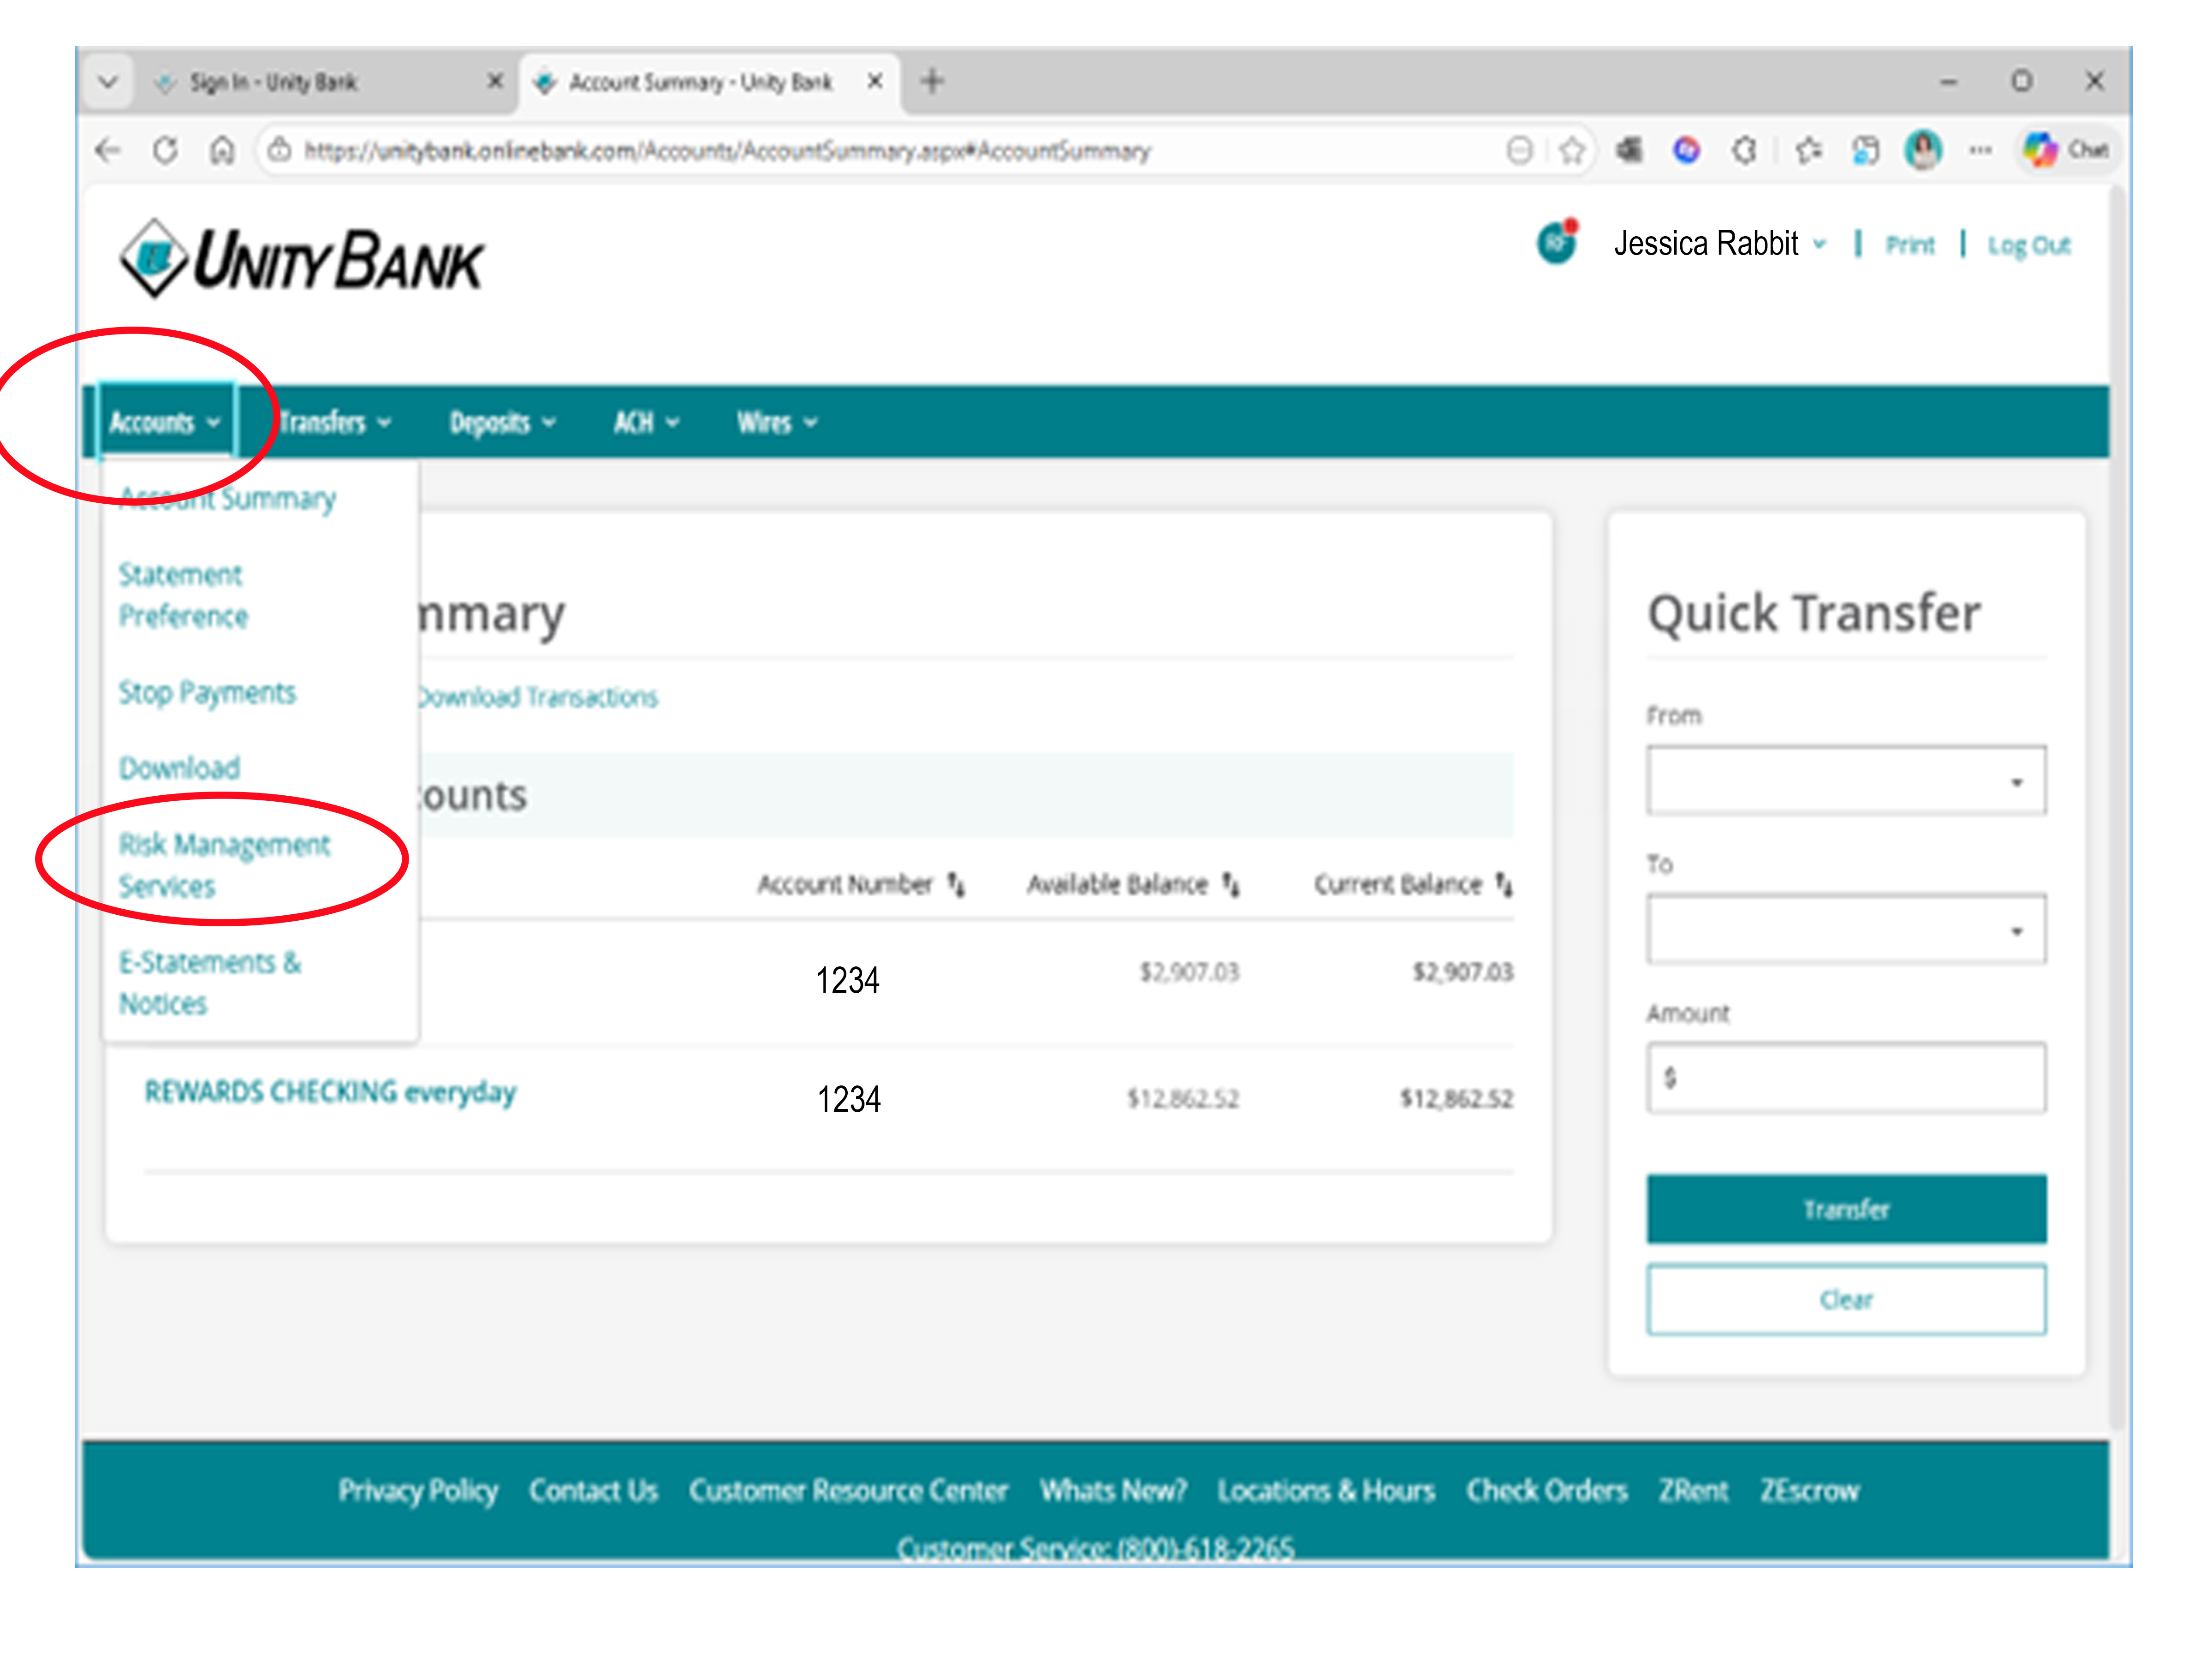The height and width of the screenshot is (1657, 2212).
Task: Click the browser profile avatar
Action: (x=1923, y=150)
